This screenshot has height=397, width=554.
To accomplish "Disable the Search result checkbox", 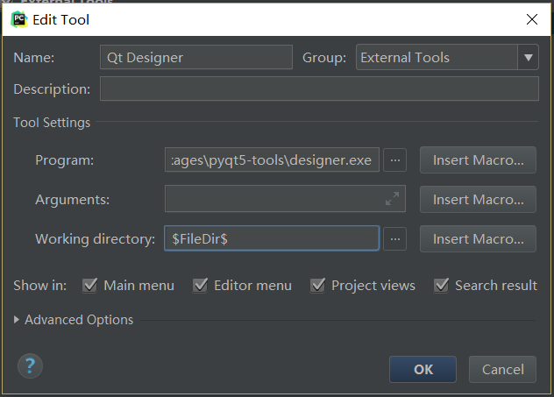I will click(x=441, y=285).
